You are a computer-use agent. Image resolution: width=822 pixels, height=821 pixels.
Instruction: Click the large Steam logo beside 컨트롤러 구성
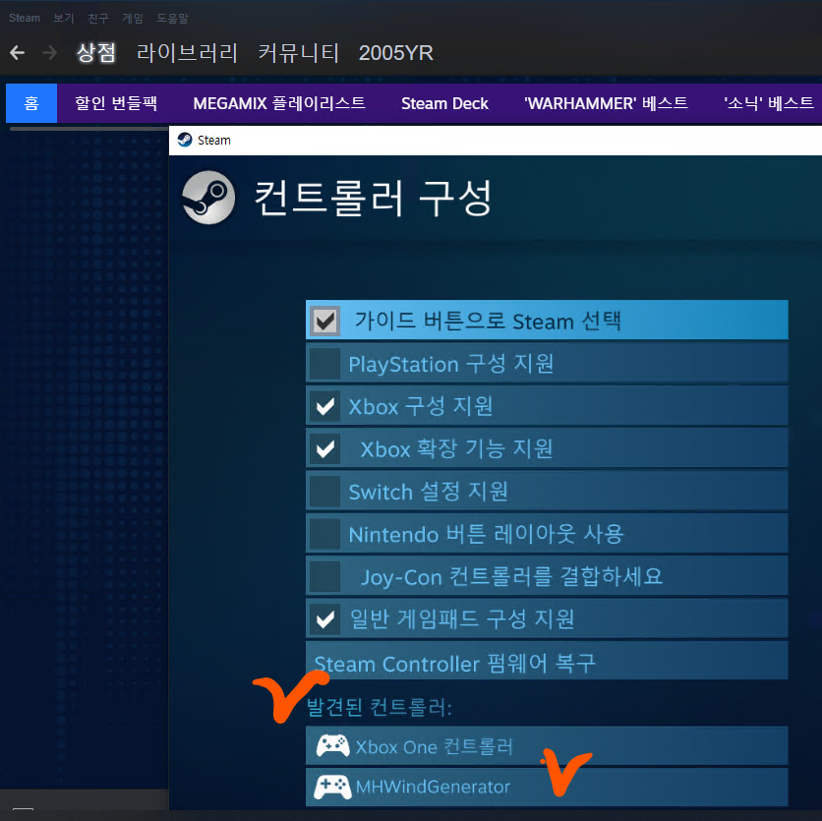(x=208, y=198)
